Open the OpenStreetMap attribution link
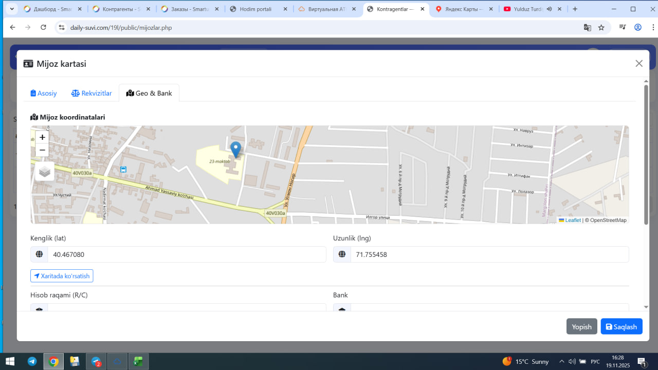658x370 pixels. click(x=608, y=220)
